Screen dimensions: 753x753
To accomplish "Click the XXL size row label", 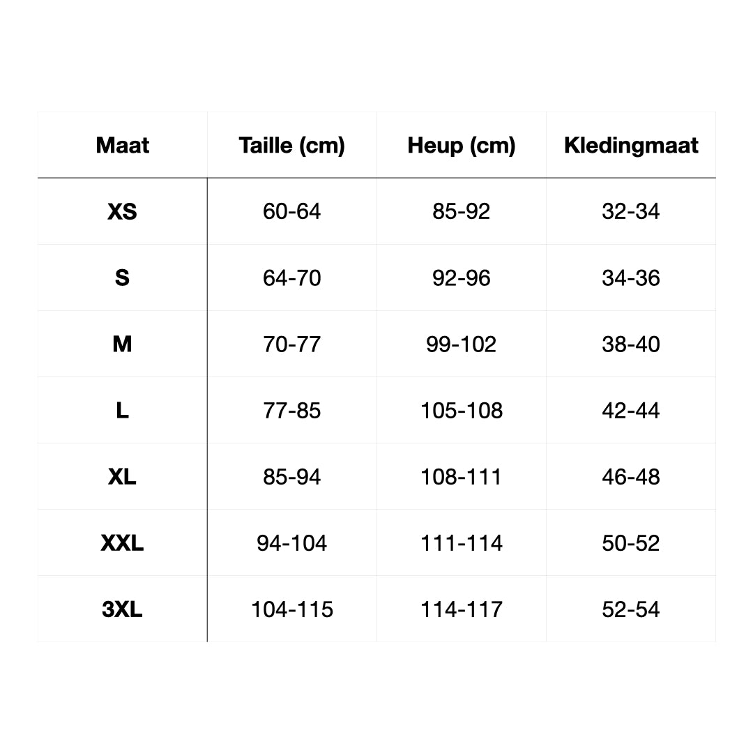I will [123, 543].
